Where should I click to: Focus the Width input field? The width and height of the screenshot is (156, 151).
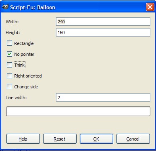(103, 21)
